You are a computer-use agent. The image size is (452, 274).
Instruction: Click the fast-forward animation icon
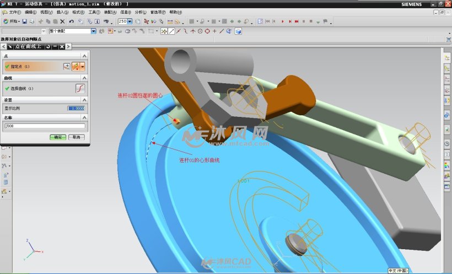297,22
